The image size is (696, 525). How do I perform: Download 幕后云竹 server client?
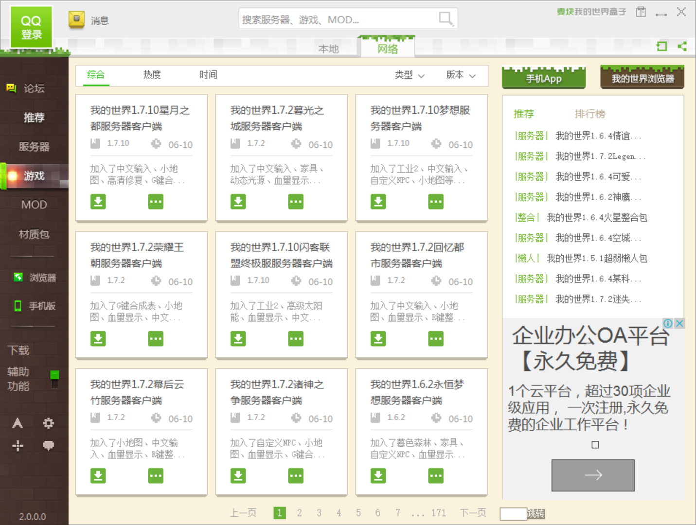tap(98, 475)
